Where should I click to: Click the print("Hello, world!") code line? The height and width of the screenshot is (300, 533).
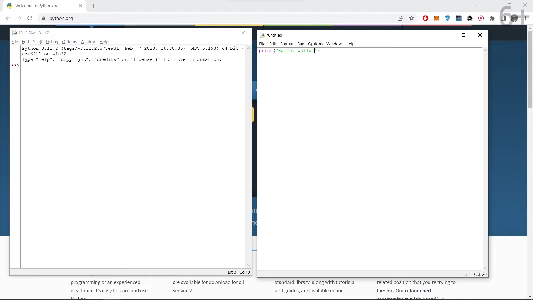click(x=289, y=51)
